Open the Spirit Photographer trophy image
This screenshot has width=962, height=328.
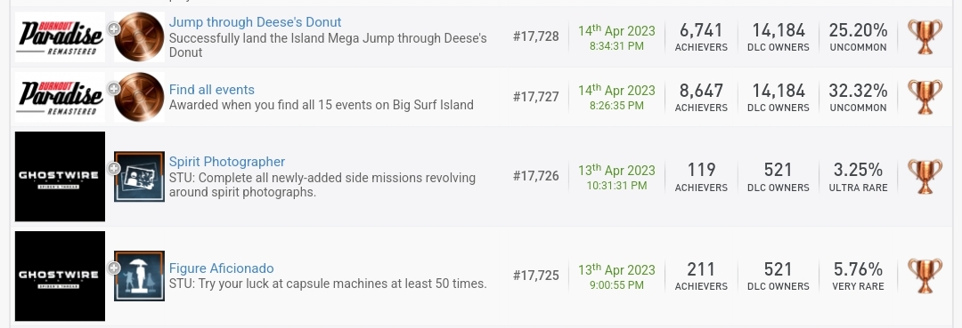point(139,176)
